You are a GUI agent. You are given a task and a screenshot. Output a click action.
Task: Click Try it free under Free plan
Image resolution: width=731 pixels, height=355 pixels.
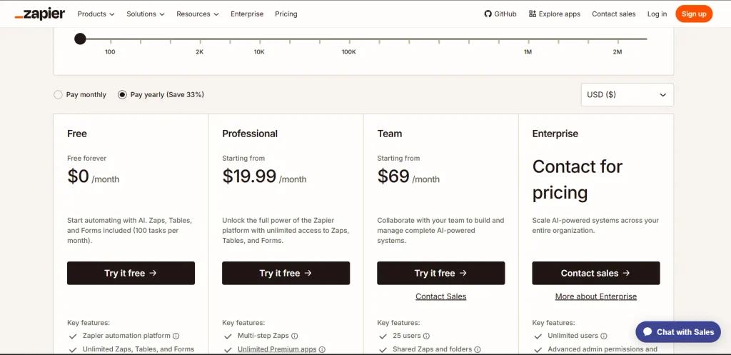coord(131,274)
